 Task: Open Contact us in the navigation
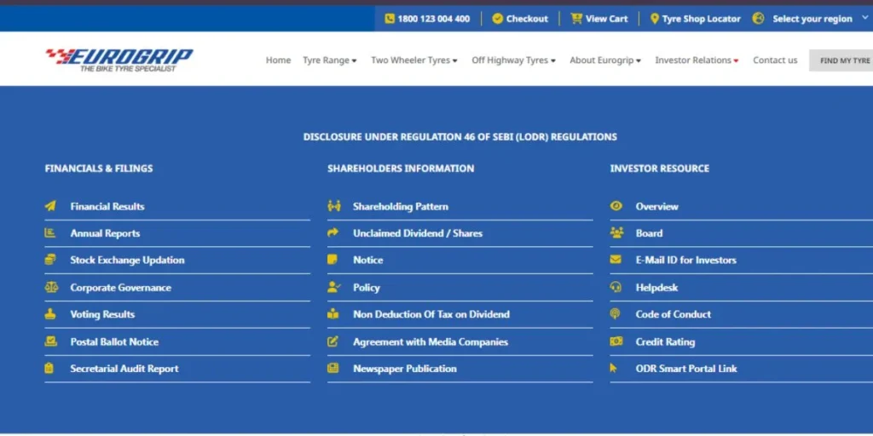(x=775, y=60)
